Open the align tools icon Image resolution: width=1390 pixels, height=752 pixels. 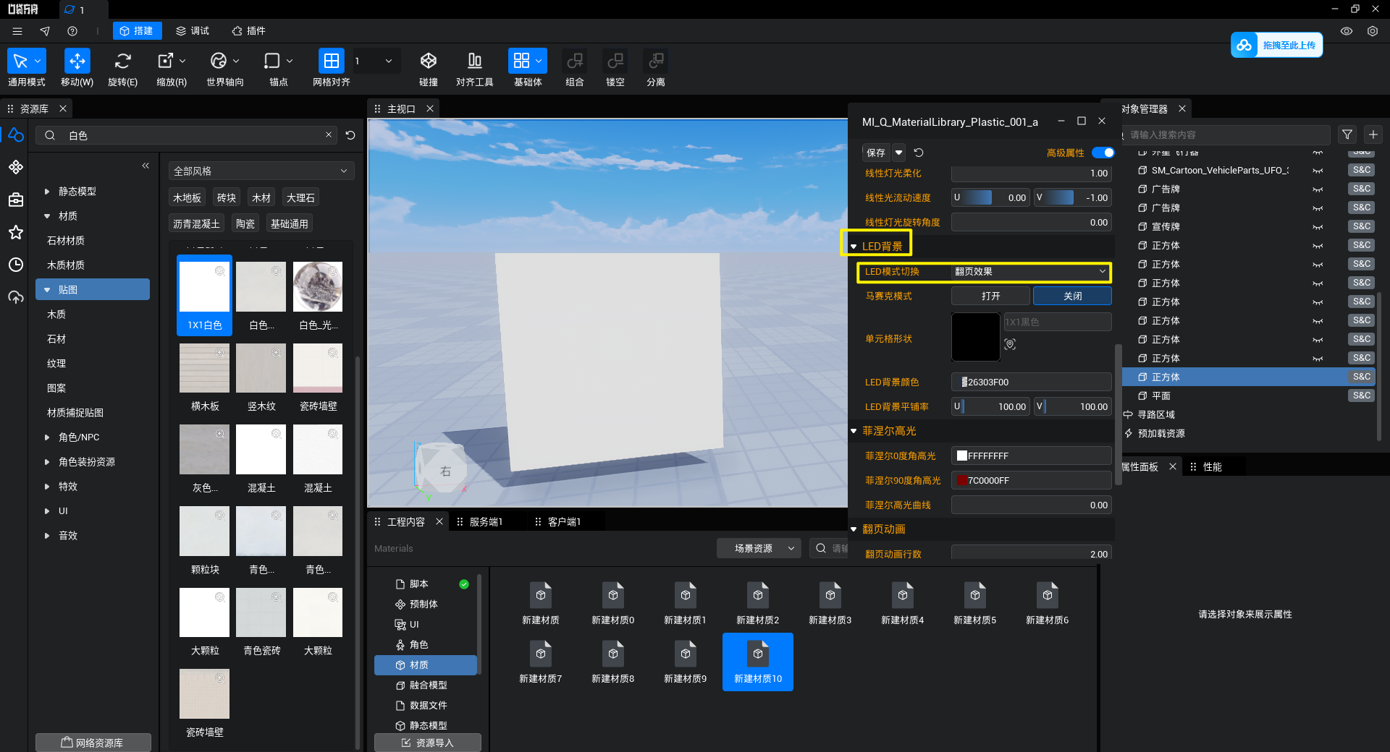[475, 61]
